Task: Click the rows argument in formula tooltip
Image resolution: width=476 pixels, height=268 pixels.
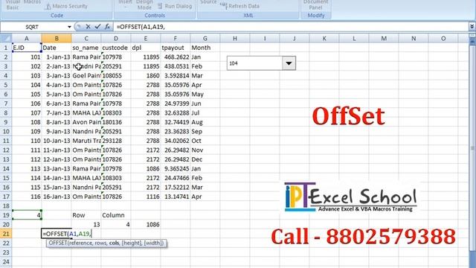Action: pyautogui.click(x=101, y=243)
